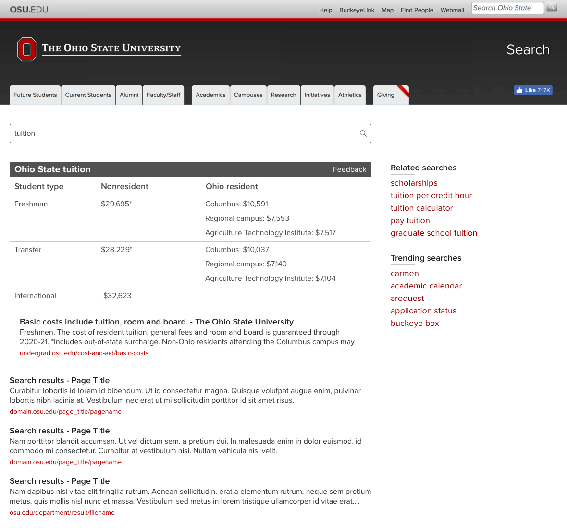Open graduate school tuition related search
Image resolution: width=567 pixels, height=528 pixels.
[433, 233]
